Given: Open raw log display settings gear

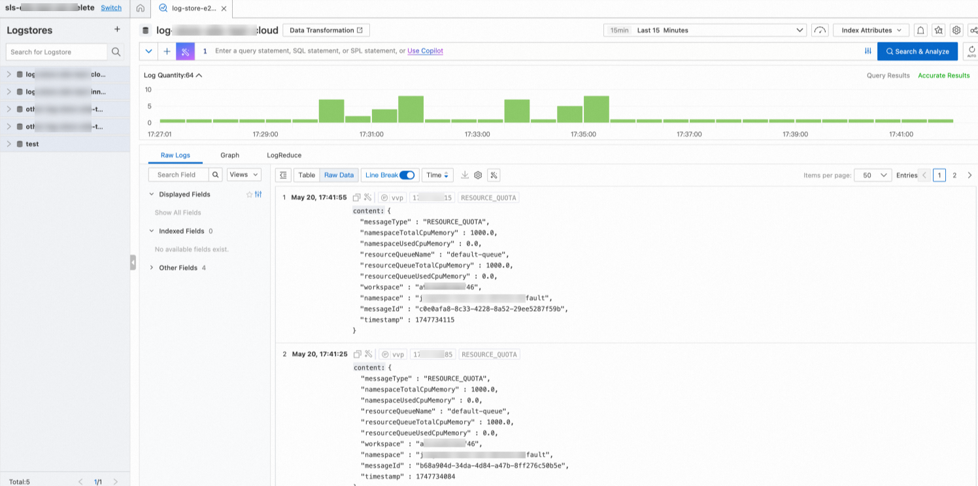Looking at the screenshot, I should pos(478,175).
